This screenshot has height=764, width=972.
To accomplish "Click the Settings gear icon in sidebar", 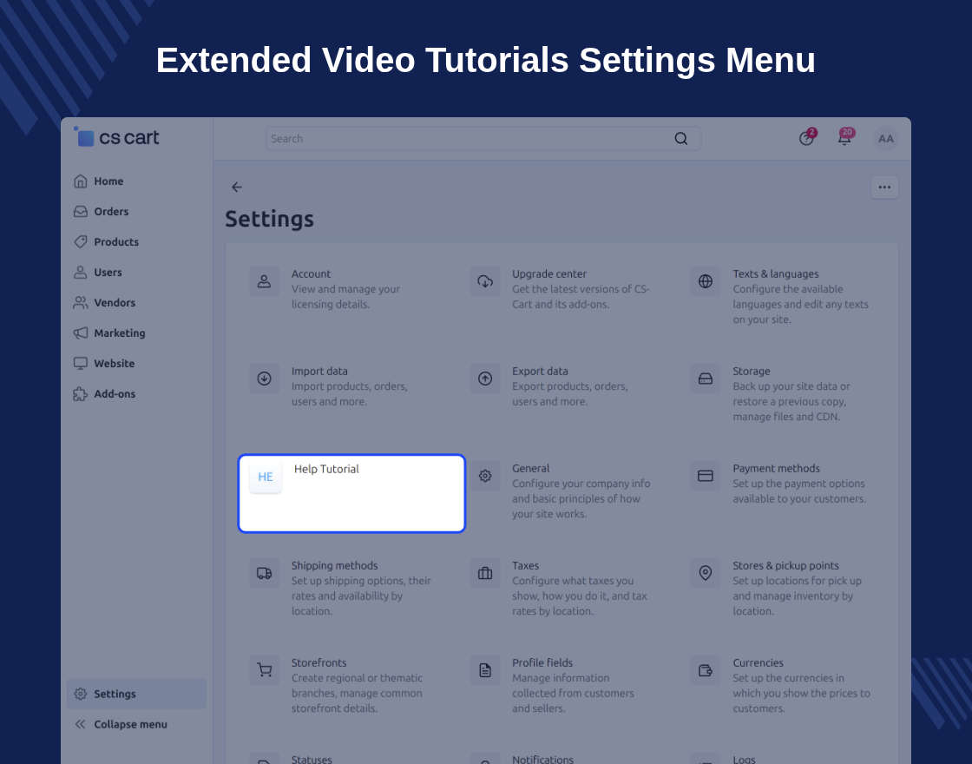I will (81, 694).
